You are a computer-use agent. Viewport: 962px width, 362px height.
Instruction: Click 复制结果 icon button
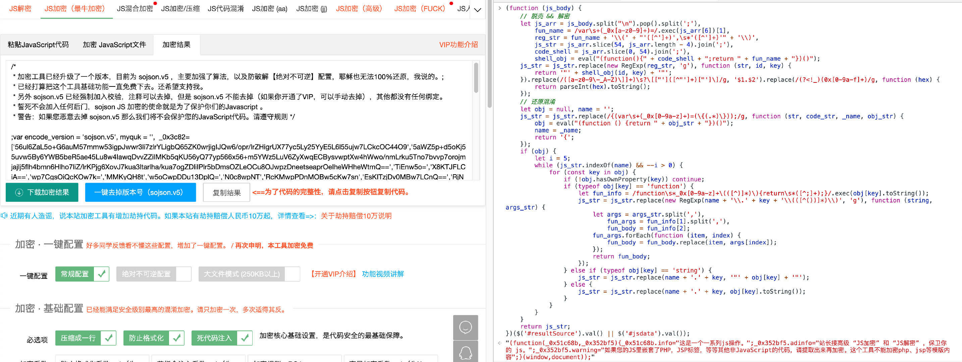click(224, 192)
